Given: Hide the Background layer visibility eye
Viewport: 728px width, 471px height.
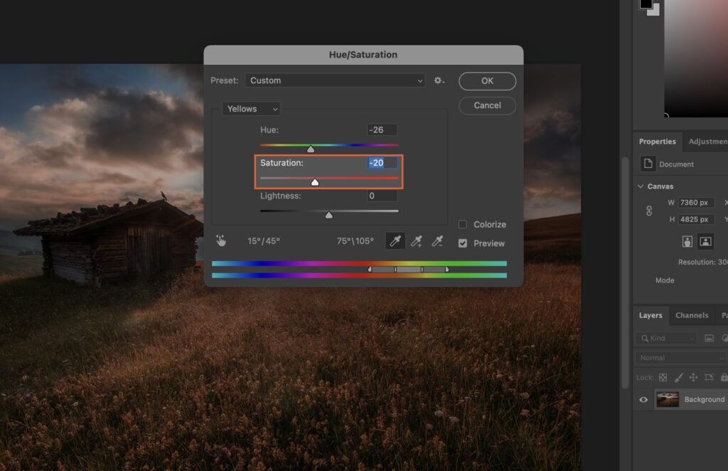Looking at the screenshot, I should coord(642,399).
